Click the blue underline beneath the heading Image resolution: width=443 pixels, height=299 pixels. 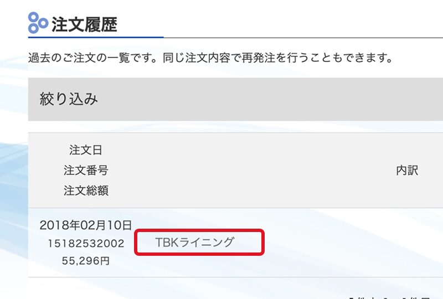[x=96, y=37]
